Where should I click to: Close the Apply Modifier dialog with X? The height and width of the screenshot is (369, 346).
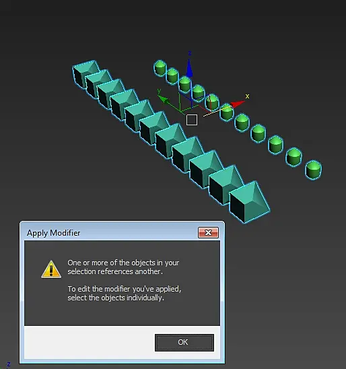click(x=208, y=232)
